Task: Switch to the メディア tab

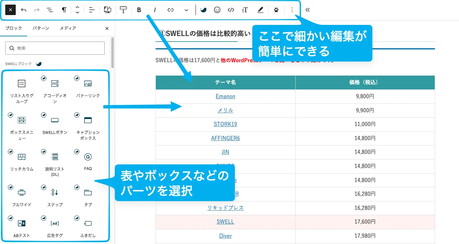Action: coord(68,28)
